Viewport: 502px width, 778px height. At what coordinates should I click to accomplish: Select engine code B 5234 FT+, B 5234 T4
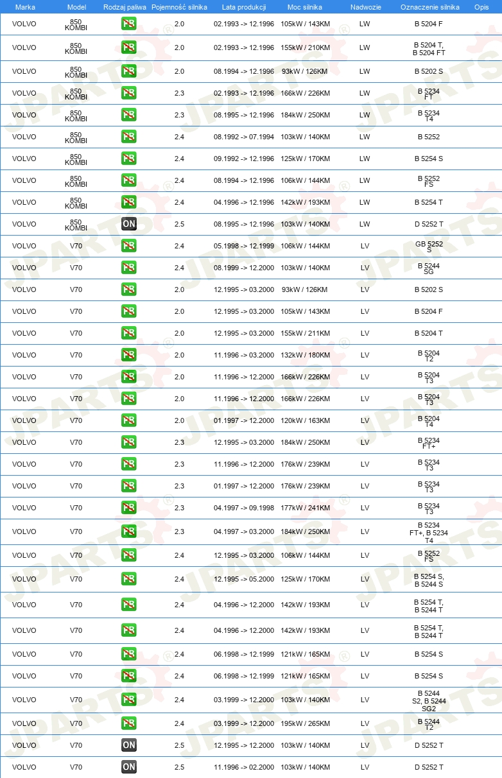click(429, 532)
